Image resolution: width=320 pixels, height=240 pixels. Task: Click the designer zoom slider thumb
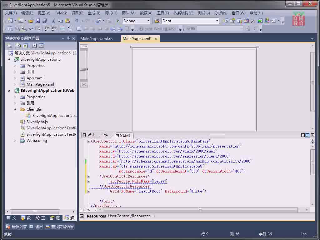[84, 69]
